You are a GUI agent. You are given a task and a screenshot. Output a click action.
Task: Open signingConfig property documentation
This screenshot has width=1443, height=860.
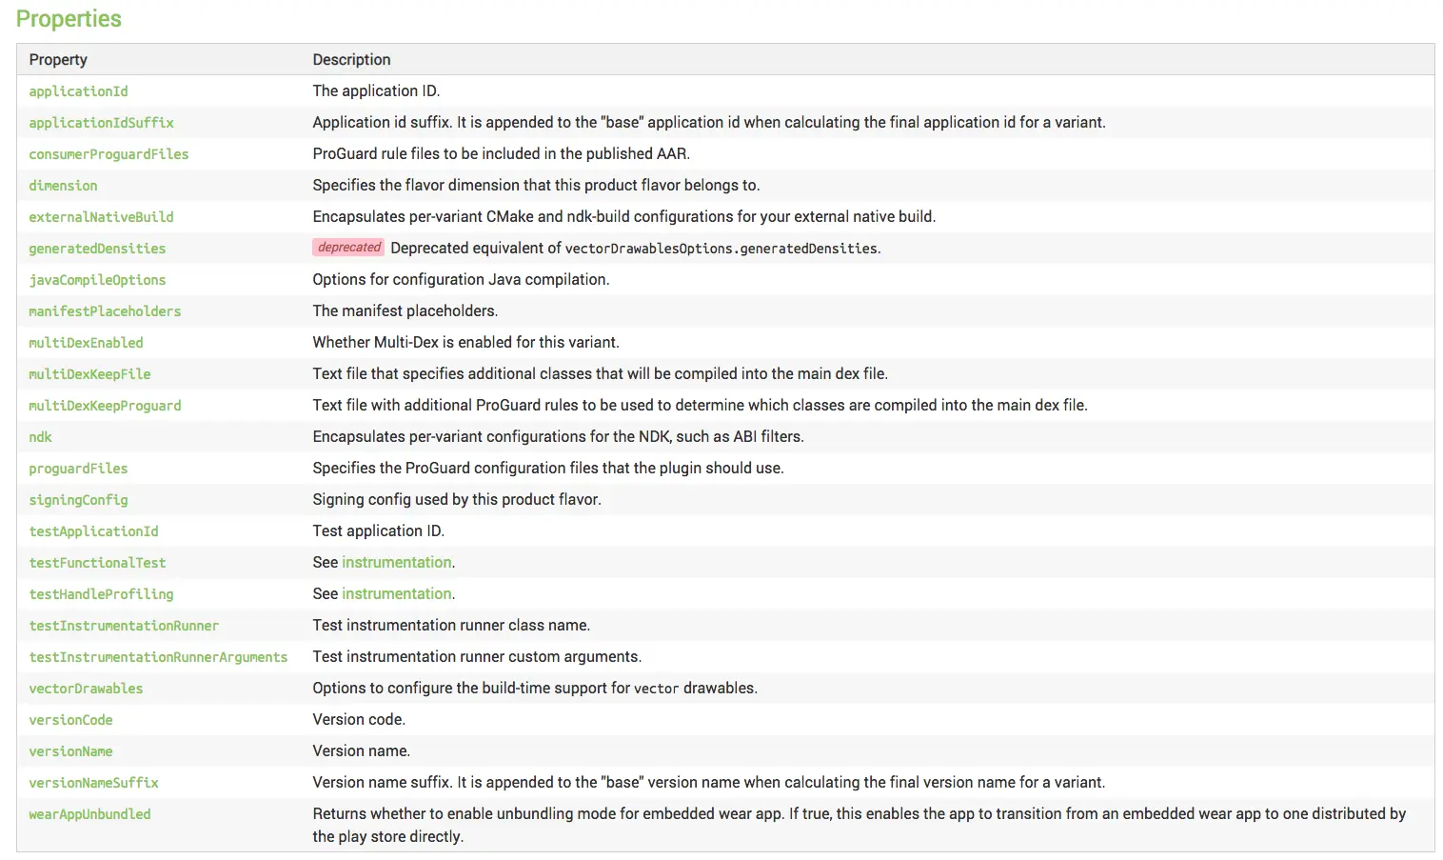(78, 500)
